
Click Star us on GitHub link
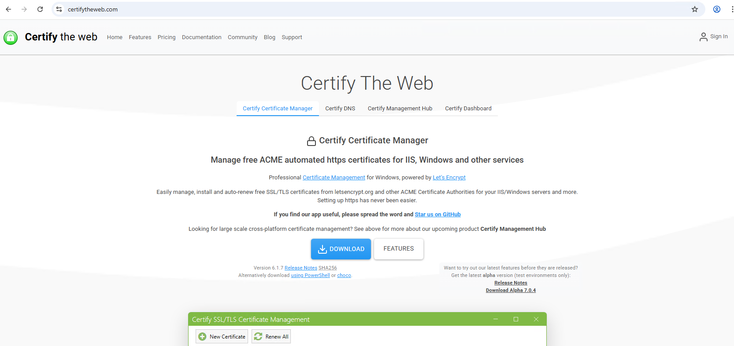[x=437, y=215]
